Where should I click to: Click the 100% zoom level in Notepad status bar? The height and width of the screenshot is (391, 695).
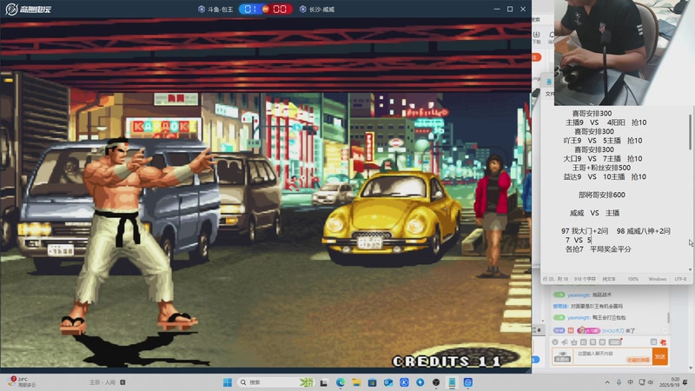(633, 279)
